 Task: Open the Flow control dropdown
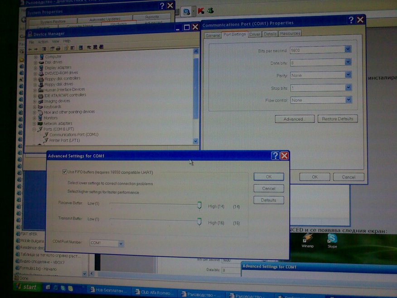coord(348,100)
